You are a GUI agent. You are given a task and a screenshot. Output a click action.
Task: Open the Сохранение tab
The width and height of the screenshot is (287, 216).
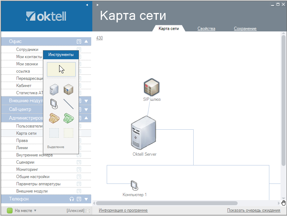click(x=245, y=29)
